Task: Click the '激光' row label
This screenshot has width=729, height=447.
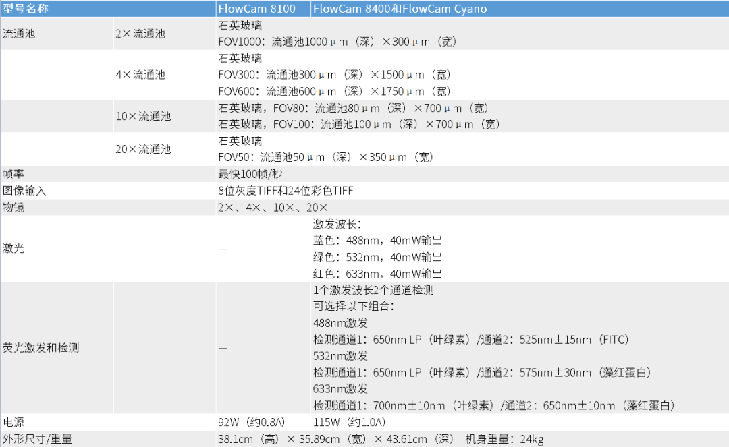Action: pyautogui.click(x=13, y=248)
